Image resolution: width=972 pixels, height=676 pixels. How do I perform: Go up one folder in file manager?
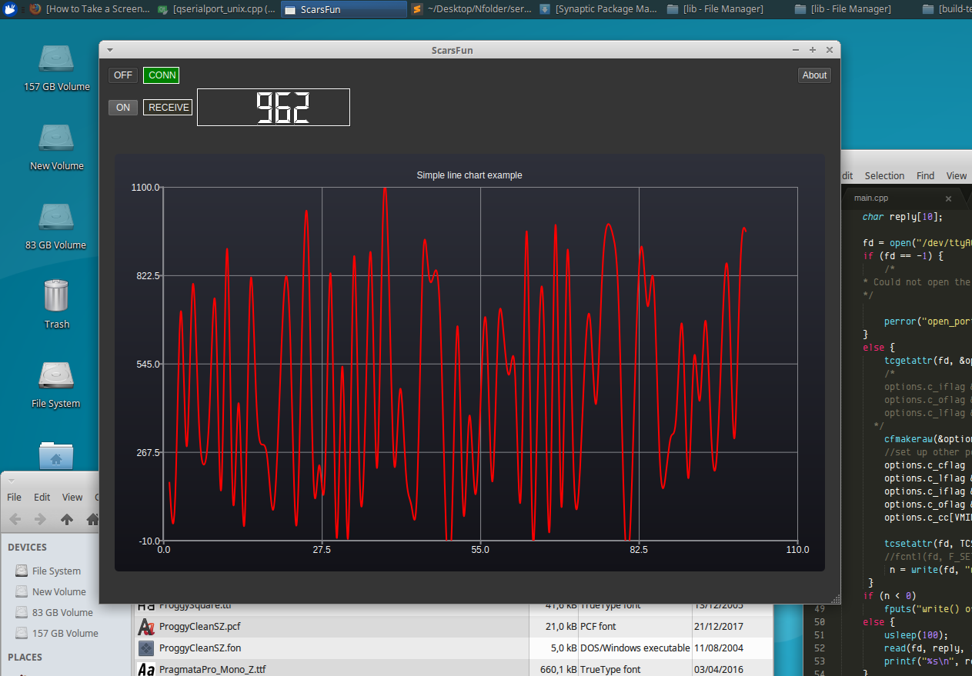[67, 520]
